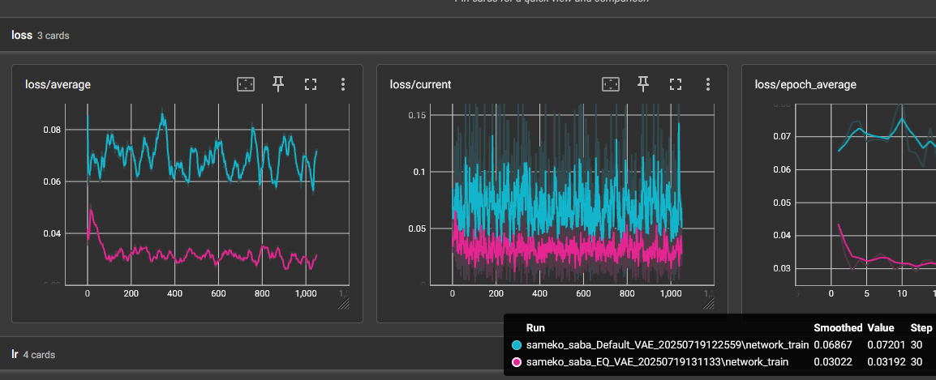
Task: Click smoothed value 0.06867 in tooltip
Action: pyautogui.click(x=832, y=345)
